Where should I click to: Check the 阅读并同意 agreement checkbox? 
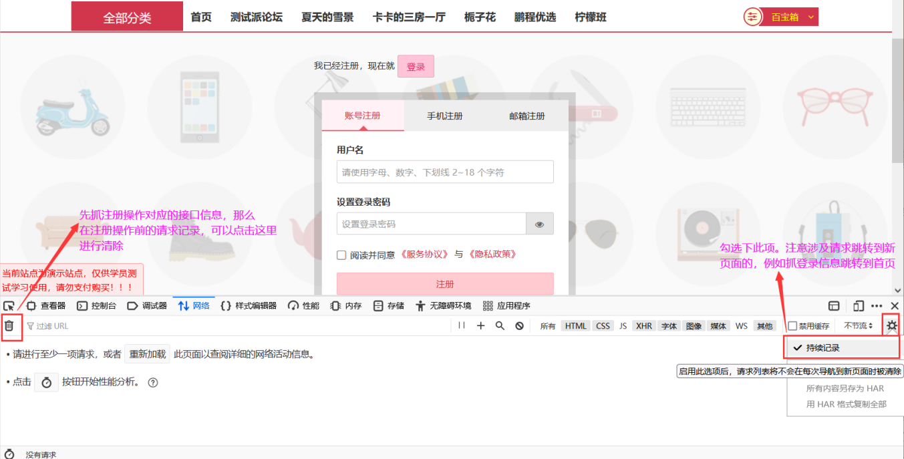[343, 254]
